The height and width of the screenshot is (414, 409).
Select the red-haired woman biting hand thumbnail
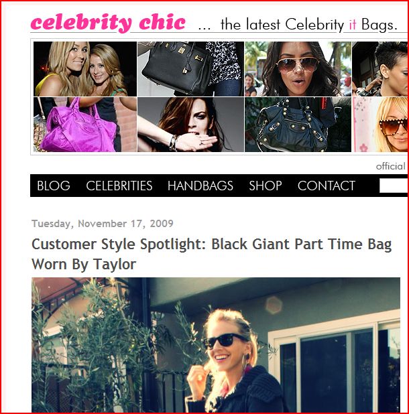tap(190, 125)
